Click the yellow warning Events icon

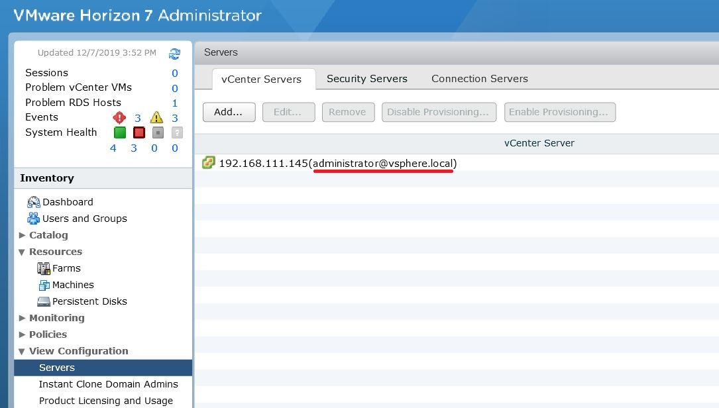[x=156, y=117]
